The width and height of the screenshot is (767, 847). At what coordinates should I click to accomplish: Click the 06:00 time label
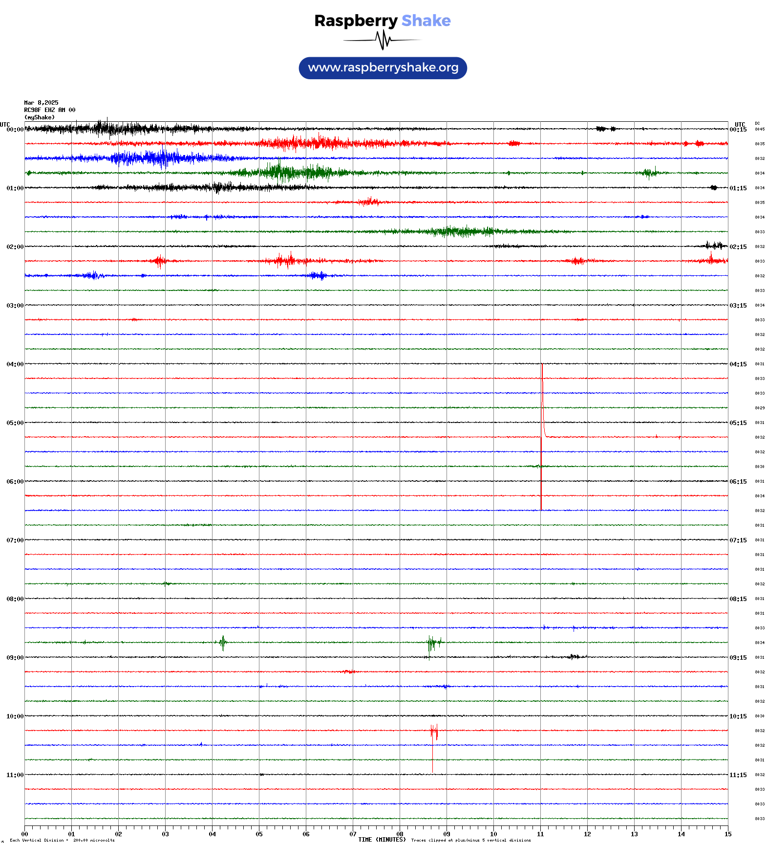point(15,482)
